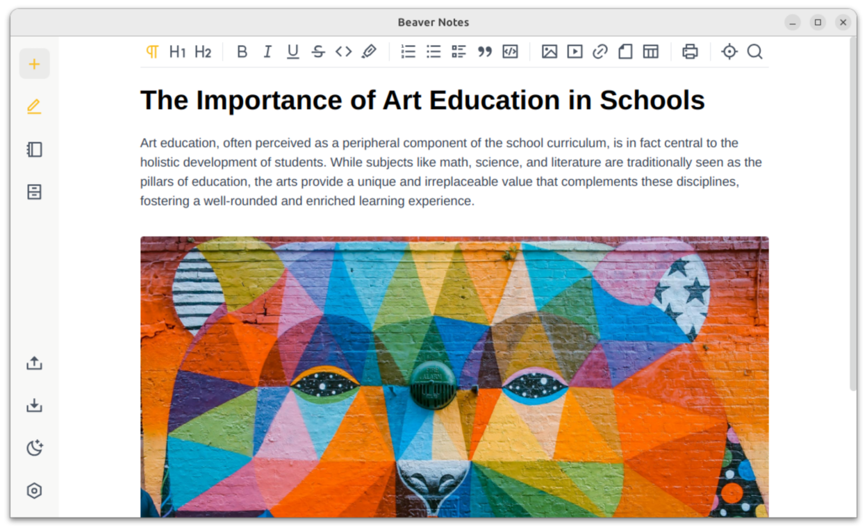Viewport: 867px width, 530px height.
Task: Insert a checklist
Action: 459,51
